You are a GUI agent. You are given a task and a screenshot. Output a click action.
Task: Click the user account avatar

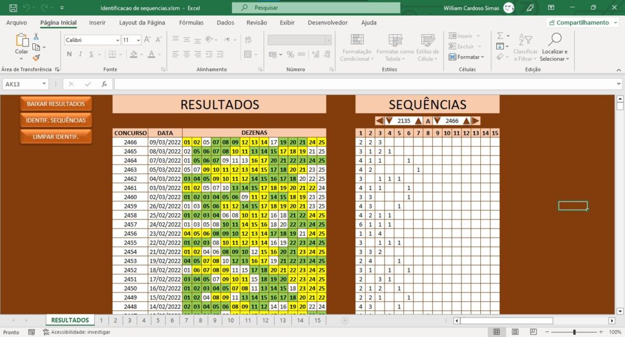[508, 7]
